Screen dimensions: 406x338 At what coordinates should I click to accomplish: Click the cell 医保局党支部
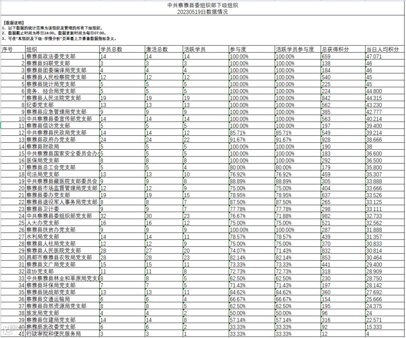[x=62, y=160]
